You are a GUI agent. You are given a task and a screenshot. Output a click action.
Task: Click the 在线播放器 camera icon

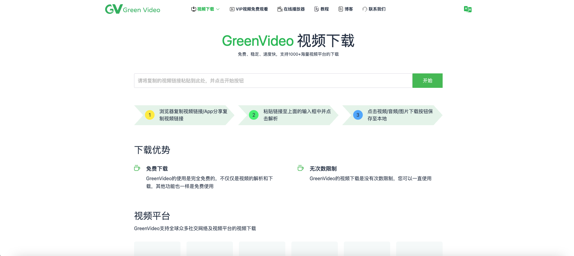280,9
